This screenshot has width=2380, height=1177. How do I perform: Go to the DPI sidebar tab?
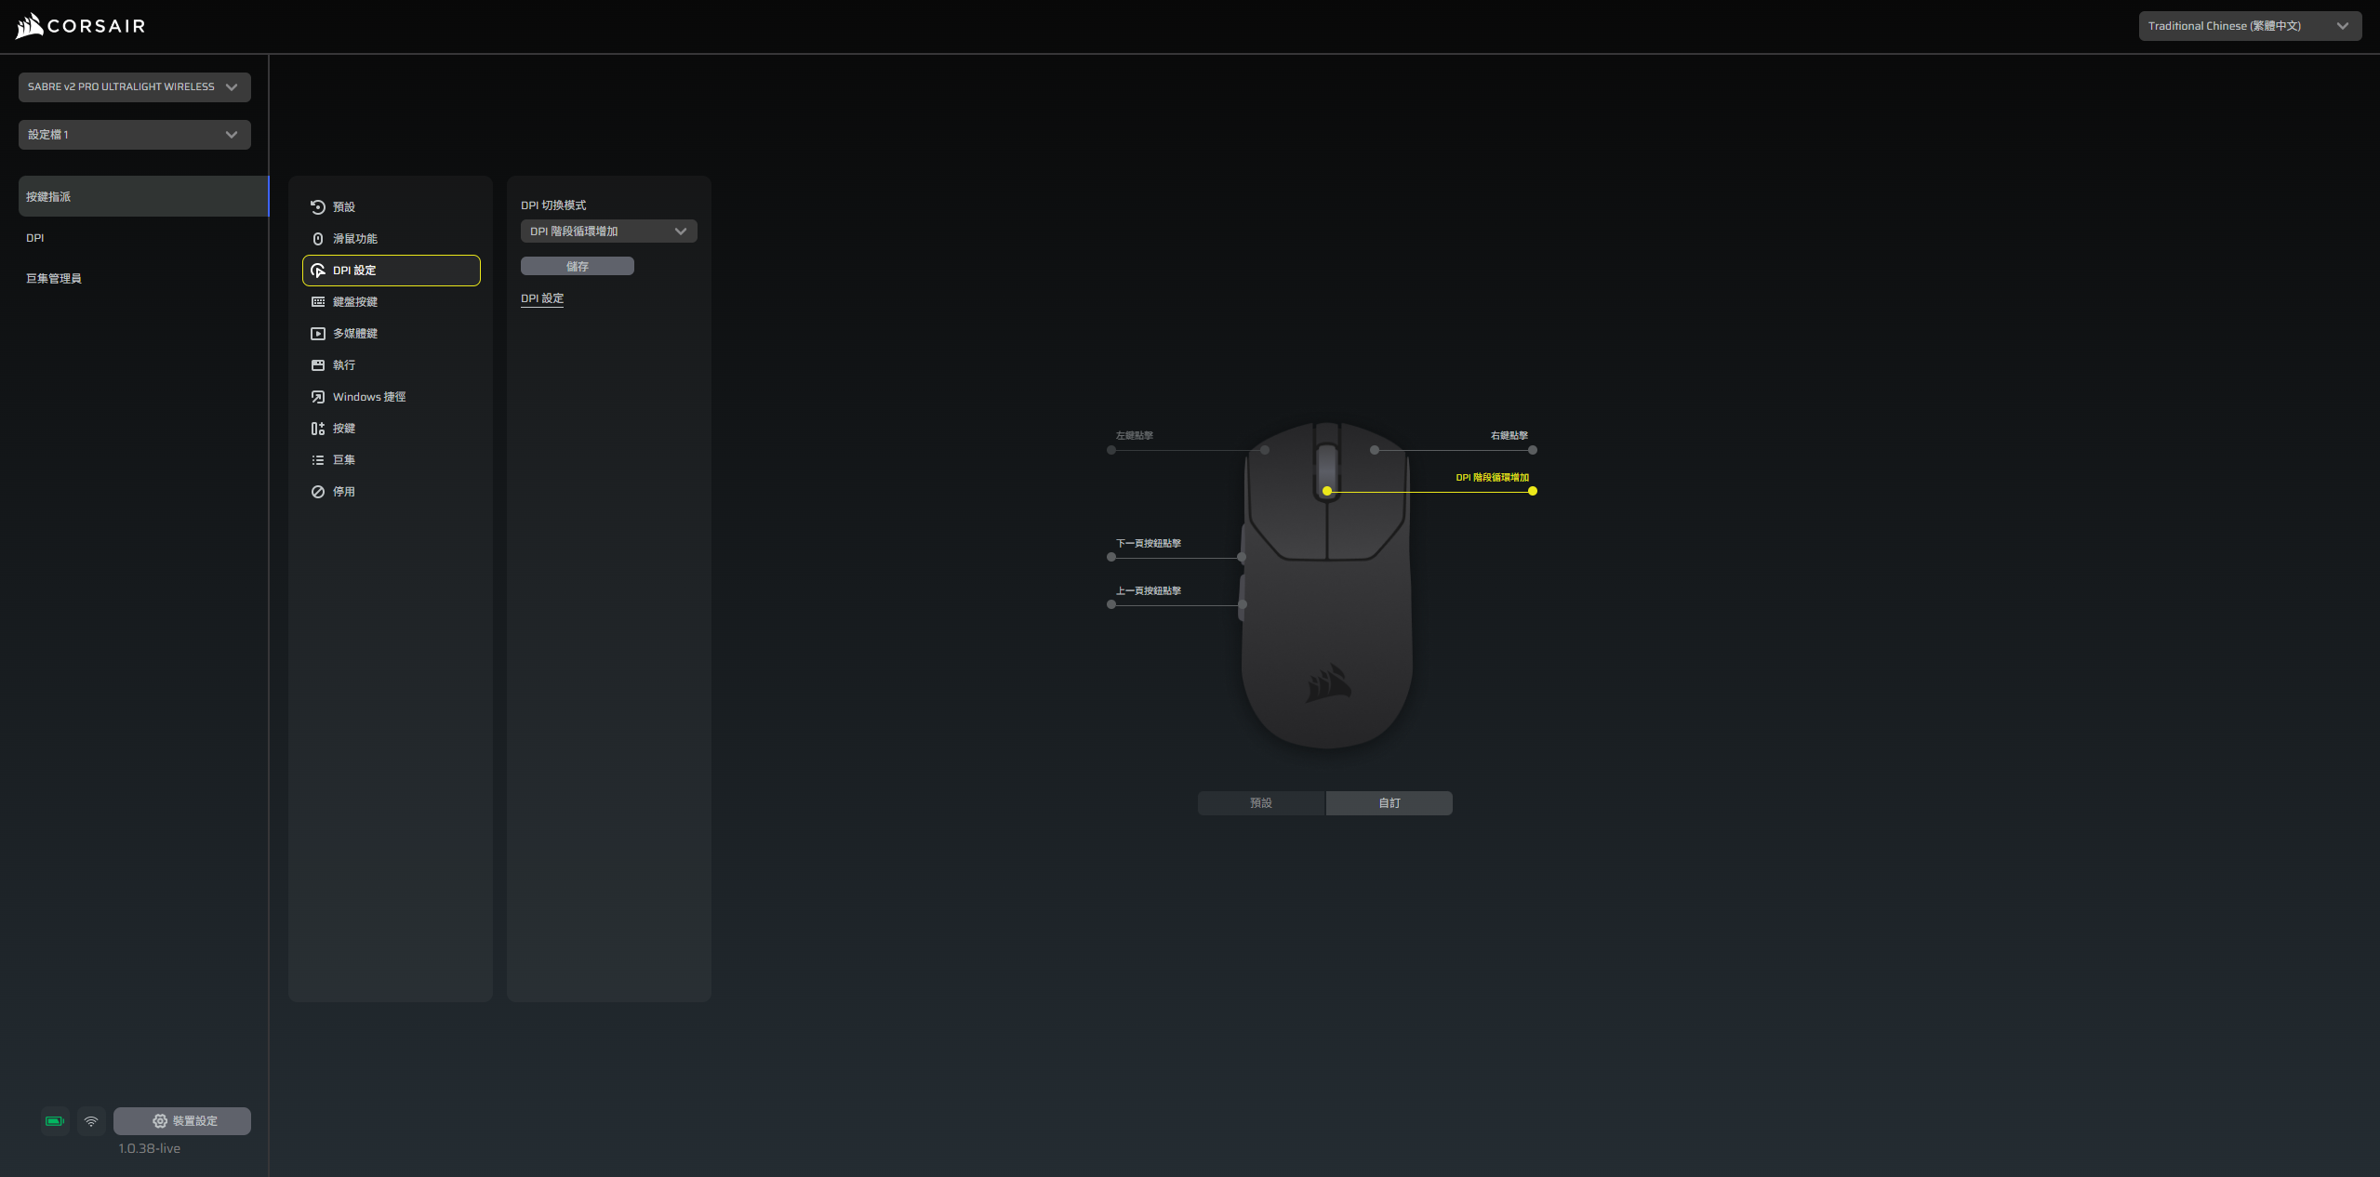(35, 238)
